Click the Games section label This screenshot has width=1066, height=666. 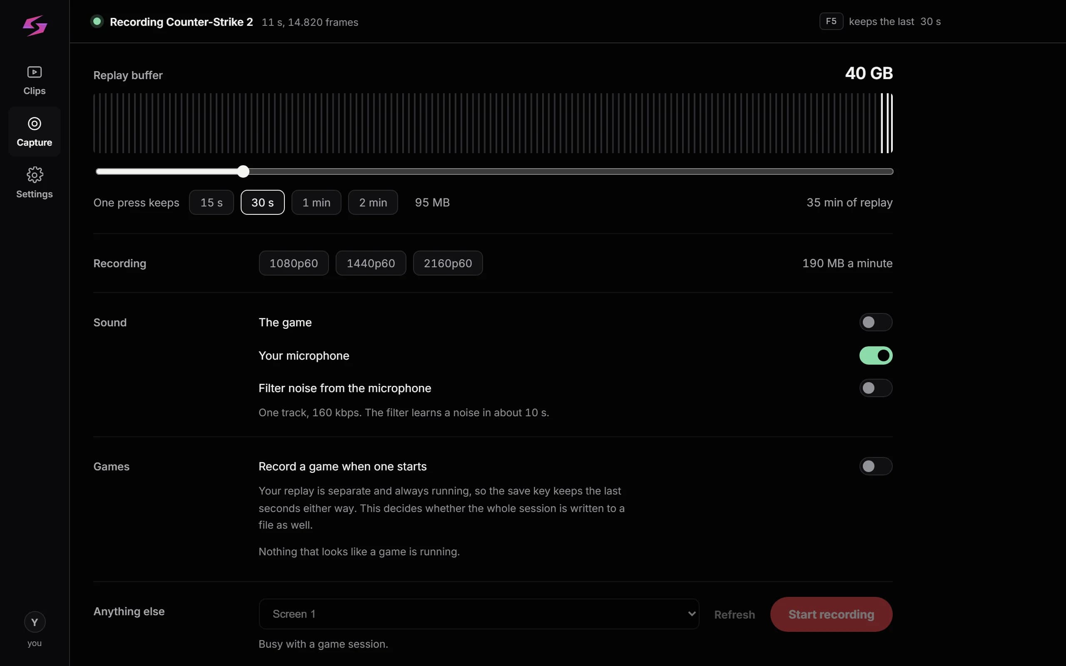112,467
